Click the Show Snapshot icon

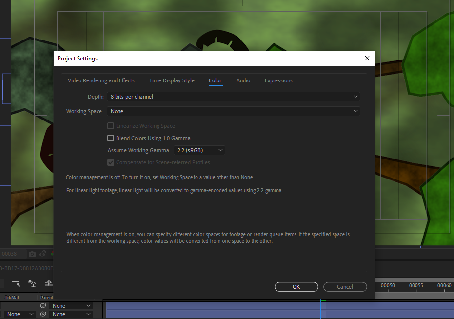[42, 254]
